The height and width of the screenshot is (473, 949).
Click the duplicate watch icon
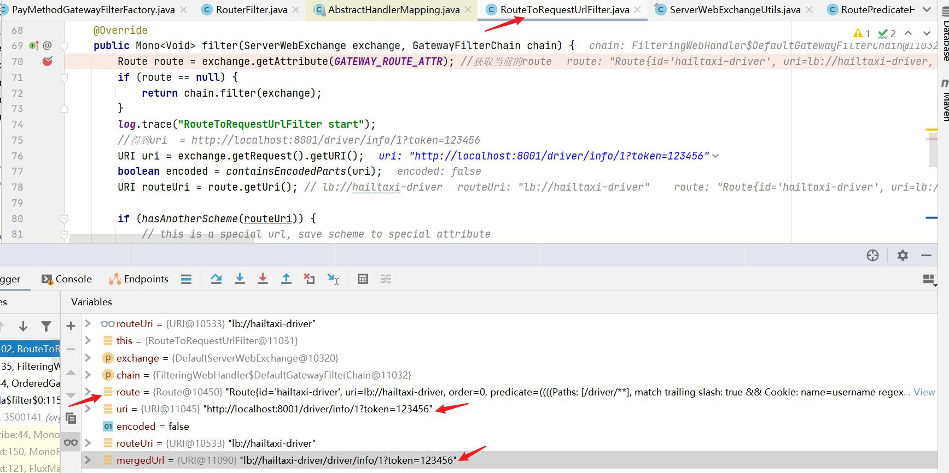coord(71,419)
